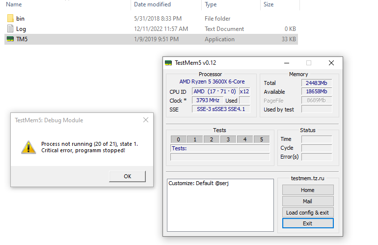Click the Used by test memory field
Viewport: 378px width, 245px height.
[317, 109]
